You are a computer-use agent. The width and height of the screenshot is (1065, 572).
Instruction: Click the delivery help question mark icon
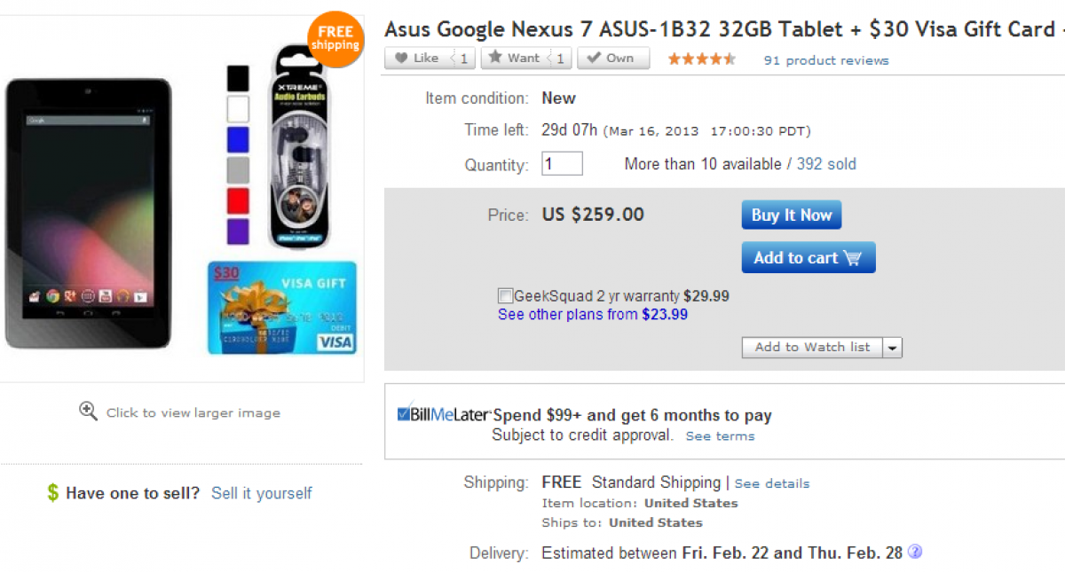pyautogui.click(x=915, y=552)
